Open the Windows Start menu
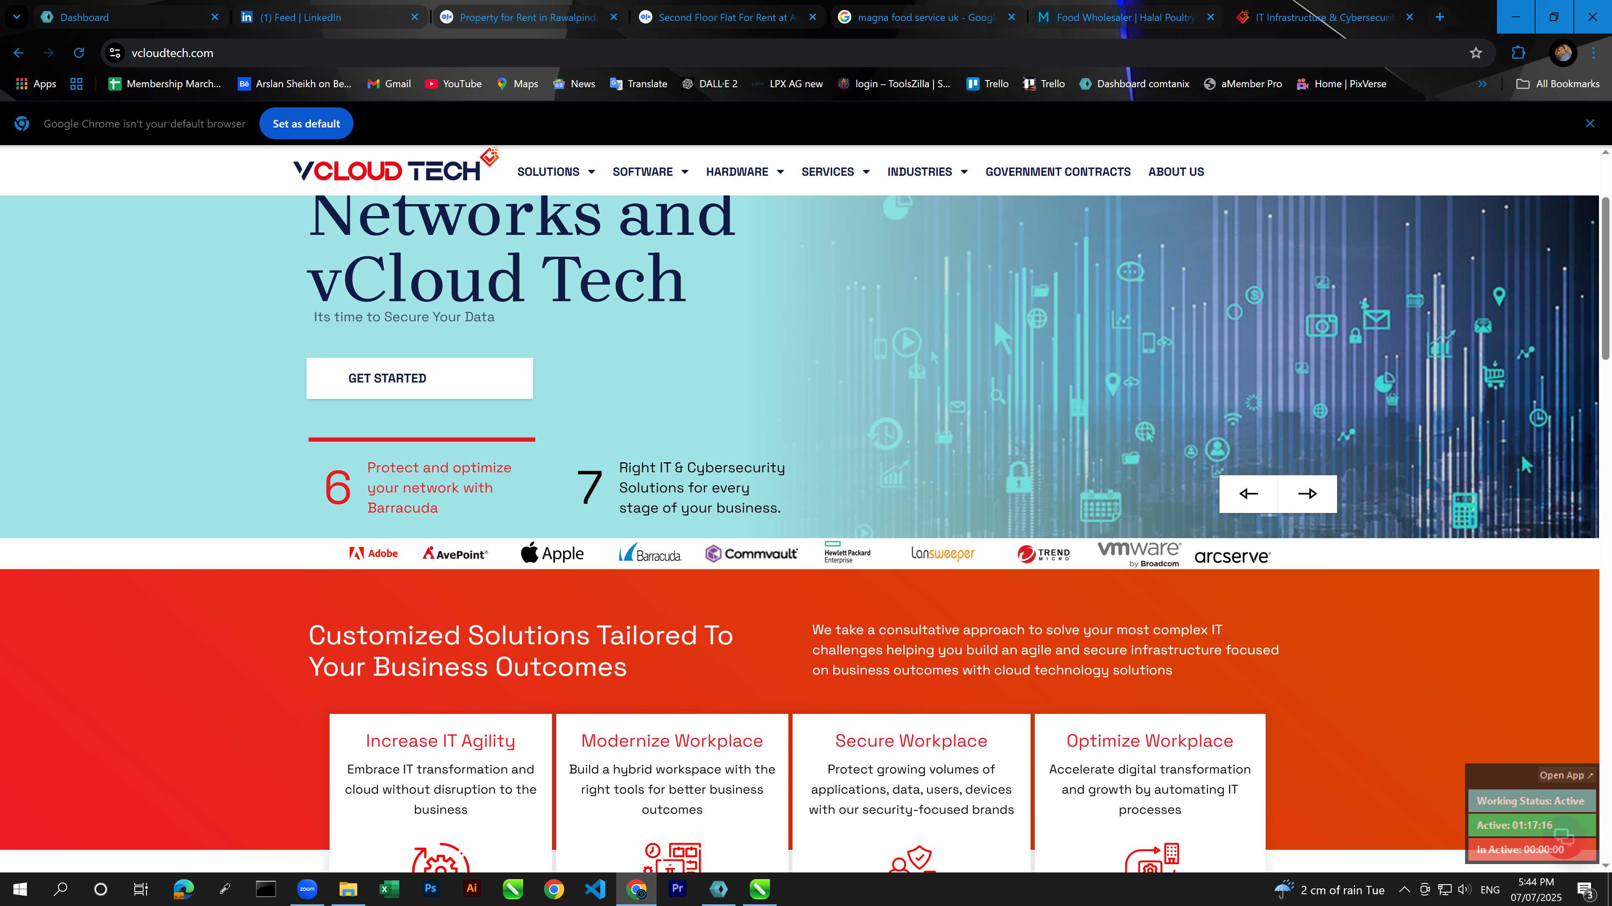Screen dimensions: 1612x906 [20, 889]
